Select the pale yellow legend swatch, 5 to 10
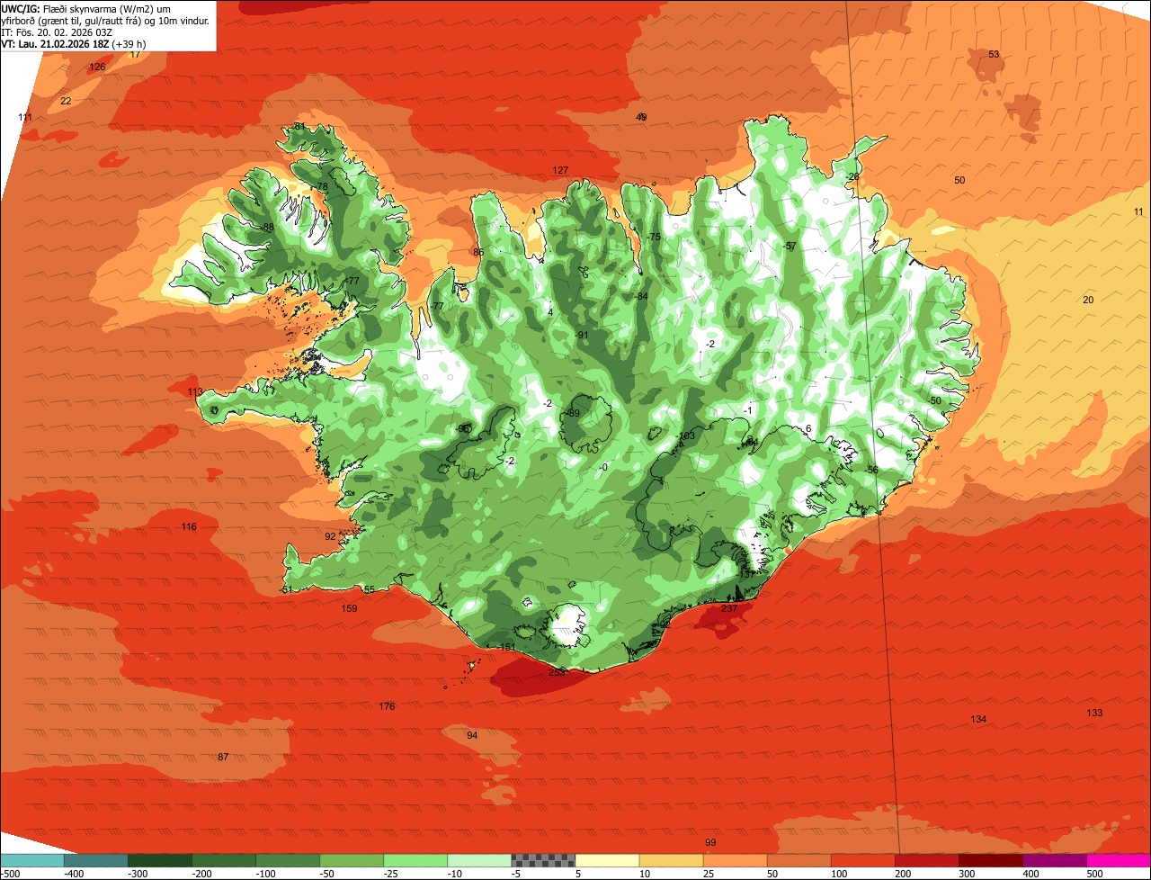1151x880 pixels. pos(607,861)
